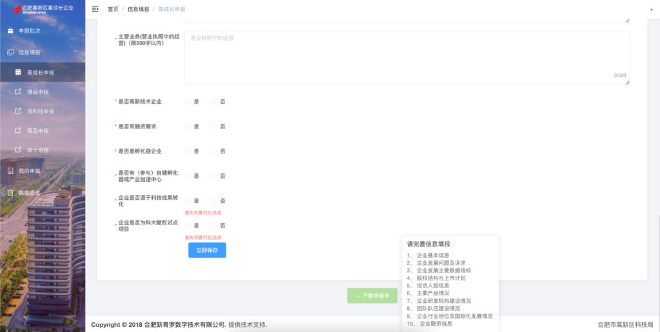
Task: Click the grid icon next to 高成长申报
Action: pos(18,72)
